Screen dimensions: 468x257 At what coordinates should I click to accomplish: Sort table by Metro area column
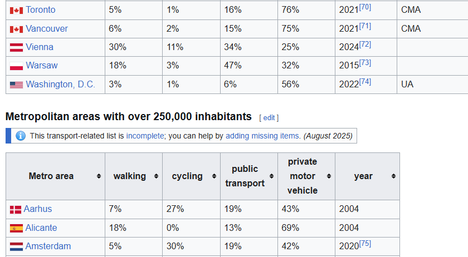(x=99, y=176)
